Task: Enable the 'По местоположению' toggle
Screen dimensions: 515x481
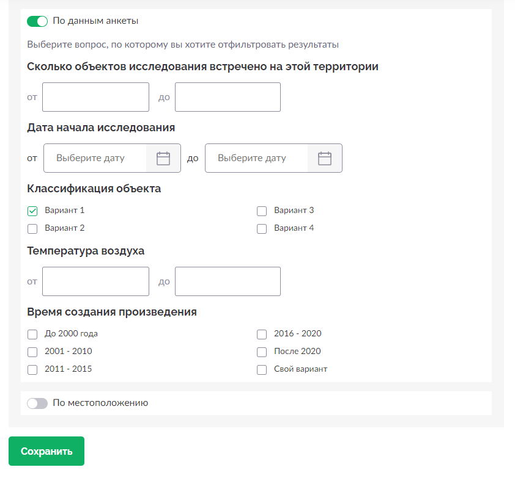Action: 37,403
